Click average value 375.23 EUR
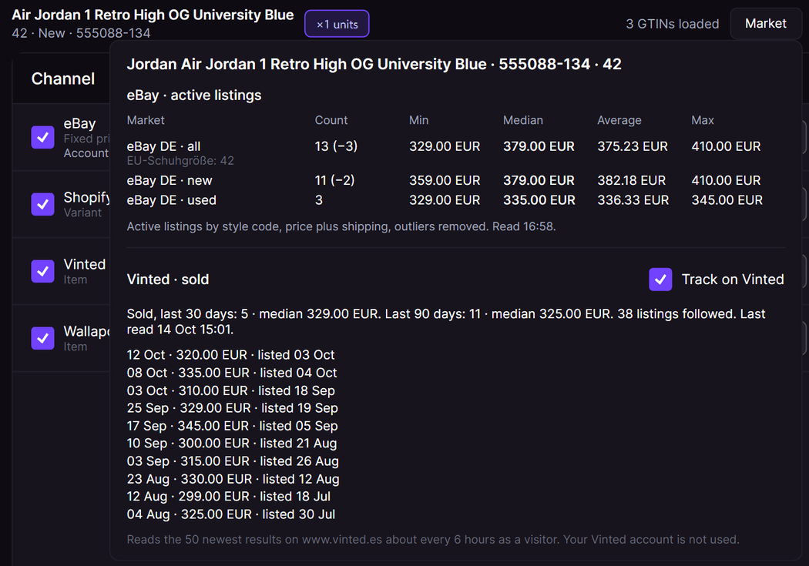This screenshot has height=566, width=809. pyautogui.click(x=633, y=146)
